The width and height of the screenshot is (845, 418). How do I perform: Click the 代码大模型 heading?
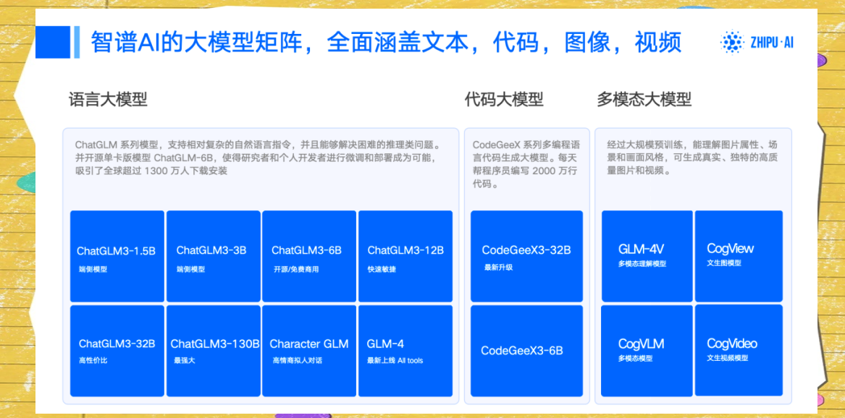pos(505,99)
